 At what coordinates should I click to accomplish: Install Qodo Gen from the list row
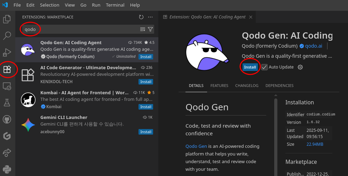click(x=146, y=57)
